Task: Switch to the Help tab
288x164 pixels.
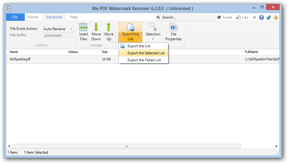Action: (74, 17)
